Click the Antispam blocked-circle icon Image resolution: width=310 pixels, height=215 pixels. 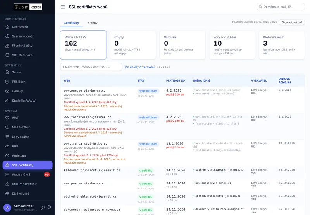click(x=7, y=155)
